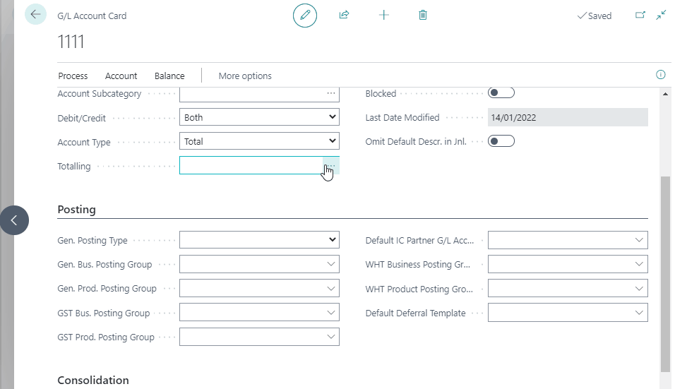This screenshot has height=389, width=687.
Task: Open the Debit/Credit dropdown
Action: 259,117
